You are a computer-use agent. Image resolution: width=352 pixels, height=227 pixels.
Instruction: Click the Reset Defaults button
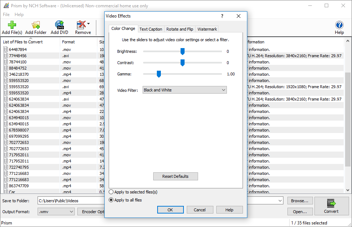175,176
